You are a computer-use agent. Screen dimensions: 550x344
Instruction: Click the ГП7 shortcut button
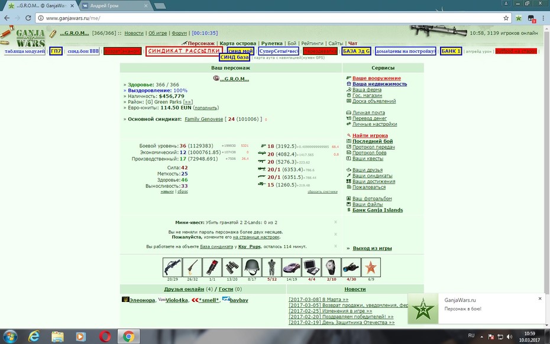point(56,52)
